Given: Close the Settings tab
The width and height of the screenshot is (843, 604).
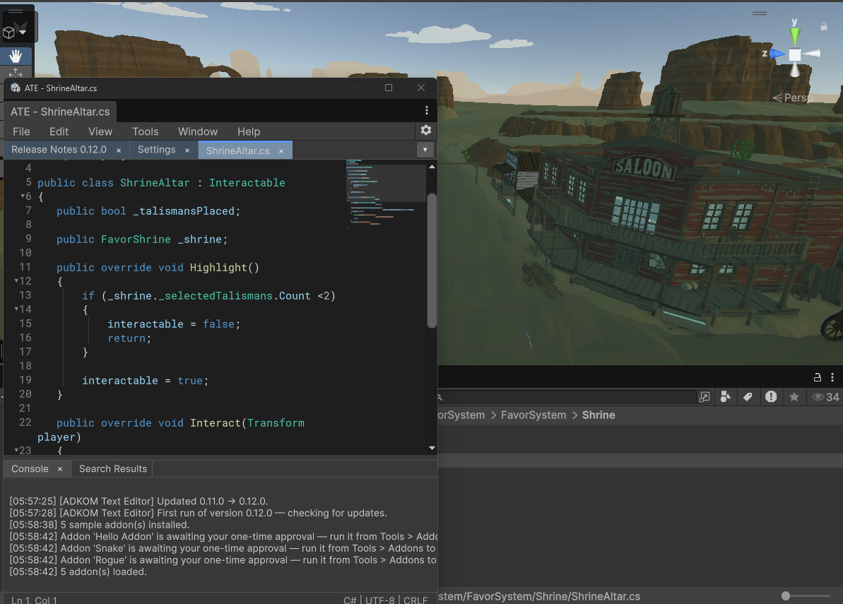Looking at the screenshot, I should click(x=187, y=150).
